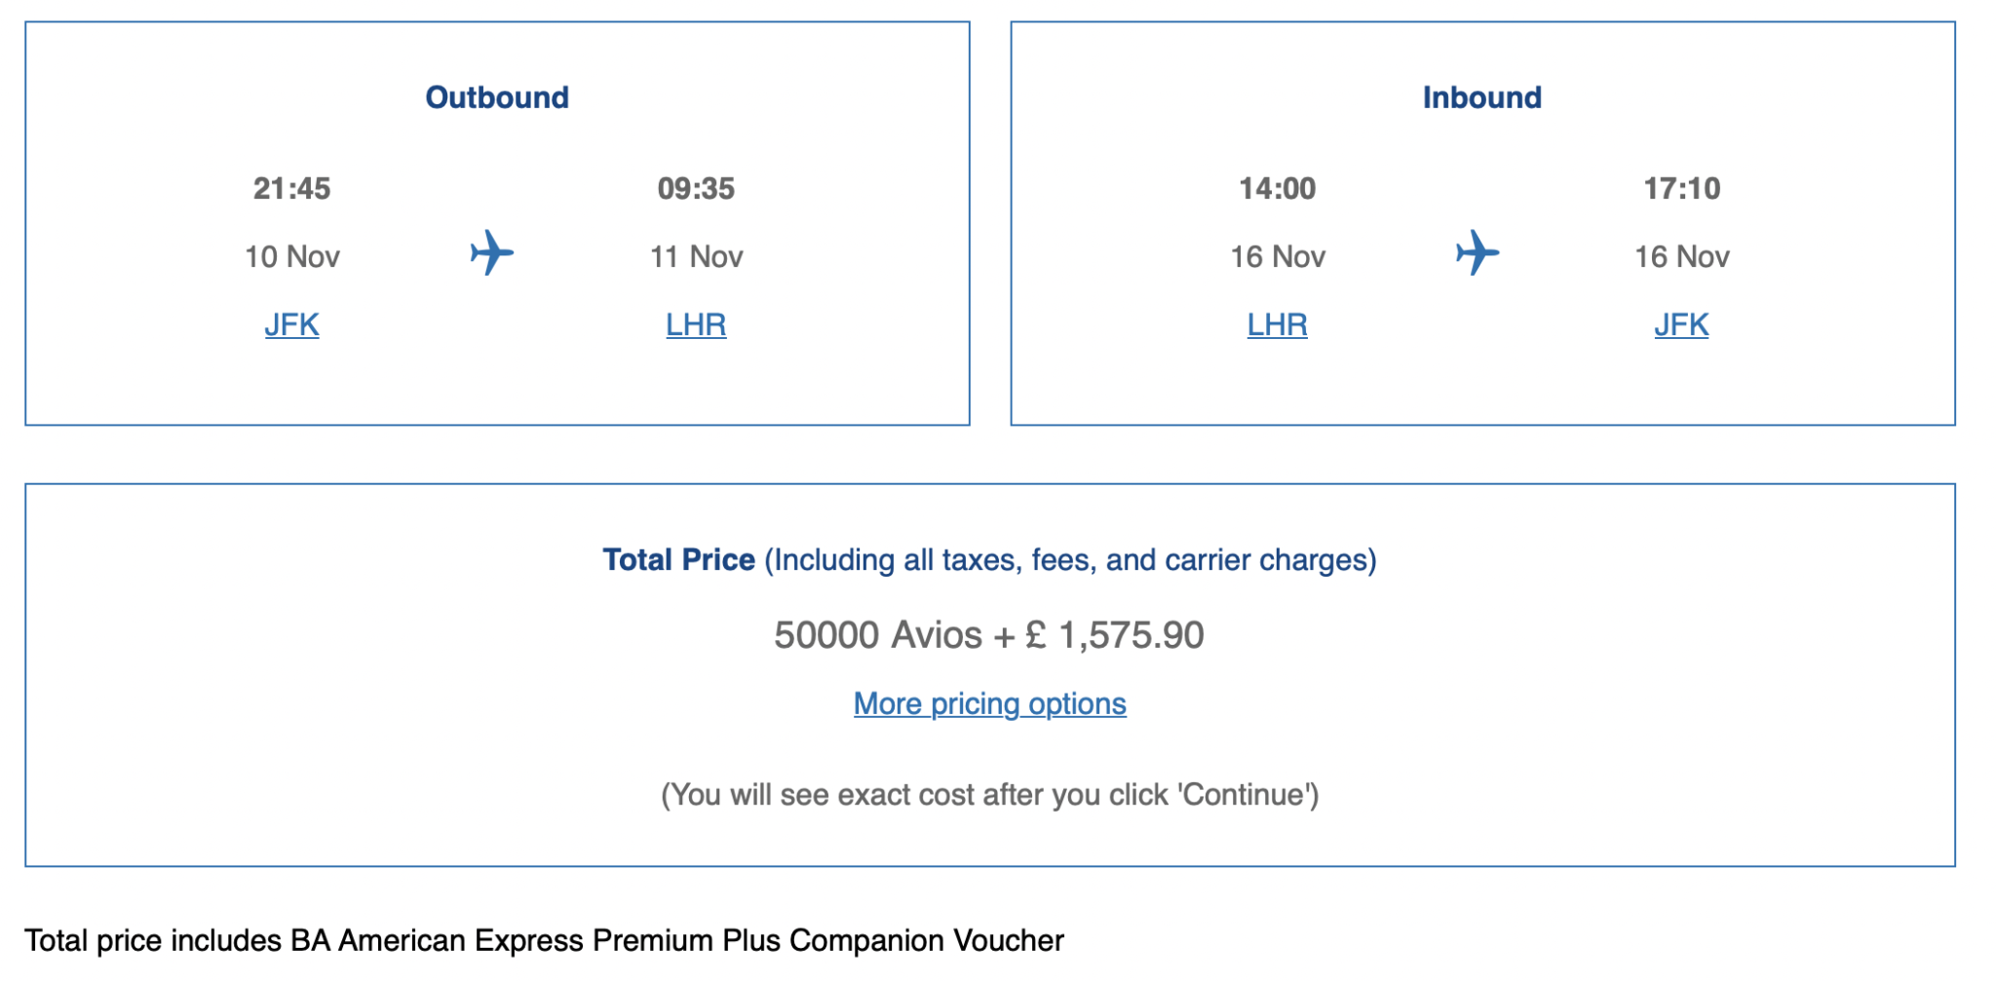The height and width of the screenshot is (981, 1996).
Task: Open the inbound JFK arrival airport link
Action: [x=1681, y=324]
